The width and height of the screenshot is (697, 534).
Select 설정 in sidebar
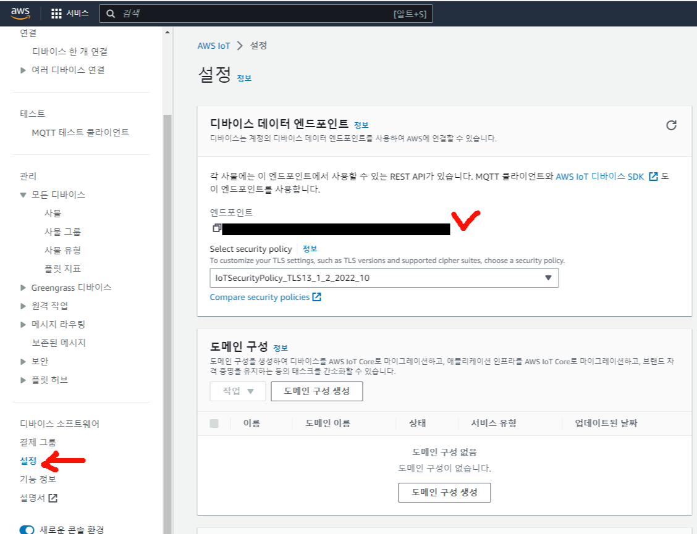point(28,461)
